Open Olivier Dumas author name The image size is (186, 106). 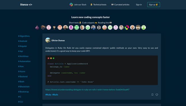point(58,40)
